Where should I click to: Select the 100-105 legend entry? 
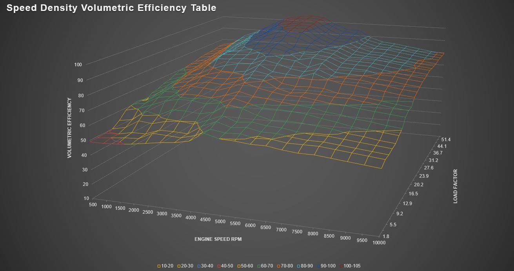pyautogui.click(x=351, y=266)
